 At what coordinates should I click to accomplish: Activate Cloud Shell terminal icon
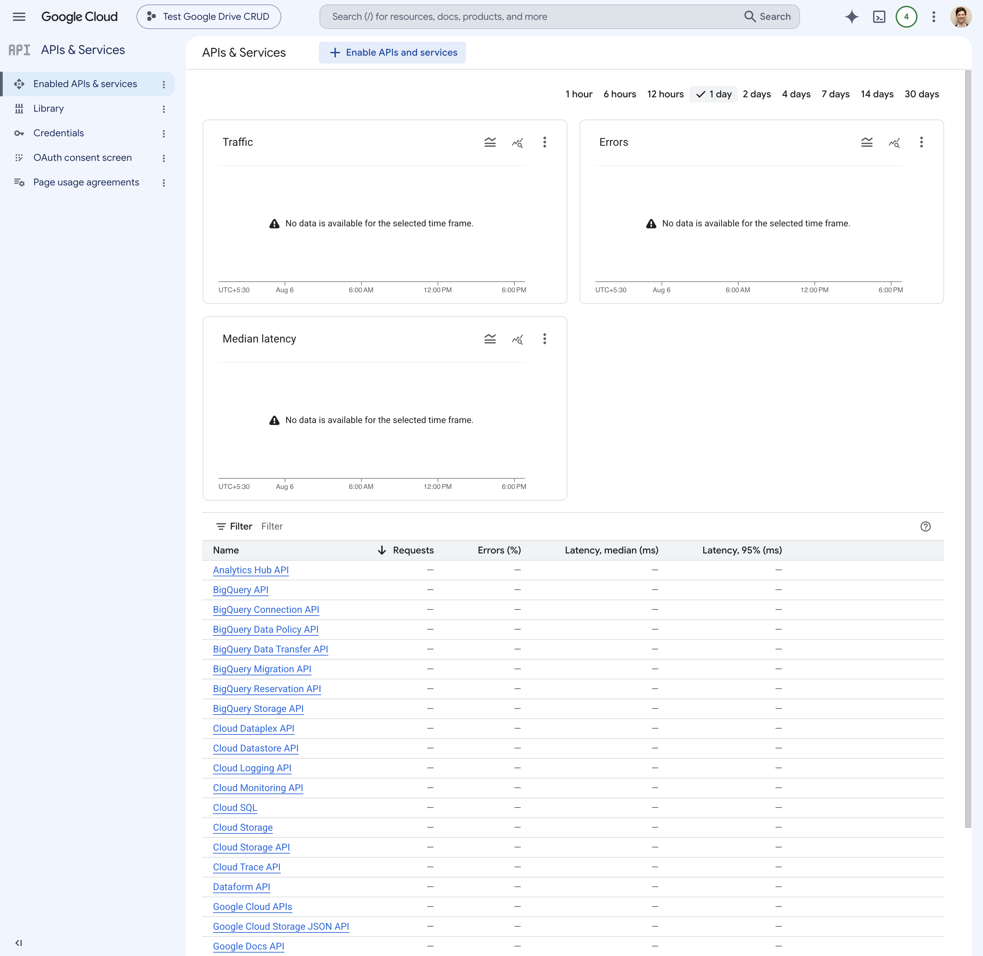pos(879,17)
